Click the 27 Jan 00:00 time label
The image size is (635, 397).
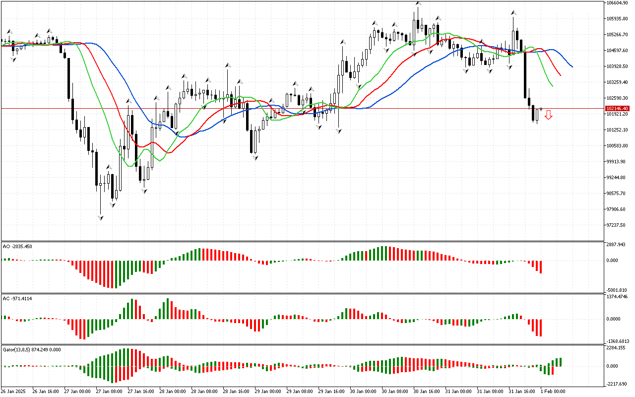(x=76, y=392)
